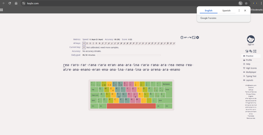Screen dimensions: 263x135
Task: Open the translate popup three-dot options menu
Action: (x=239, y=11)
